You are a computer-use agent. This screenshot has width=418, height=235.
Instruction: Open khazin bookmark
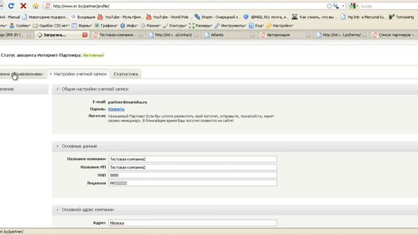pyautogui.click(x=217, y=17)
